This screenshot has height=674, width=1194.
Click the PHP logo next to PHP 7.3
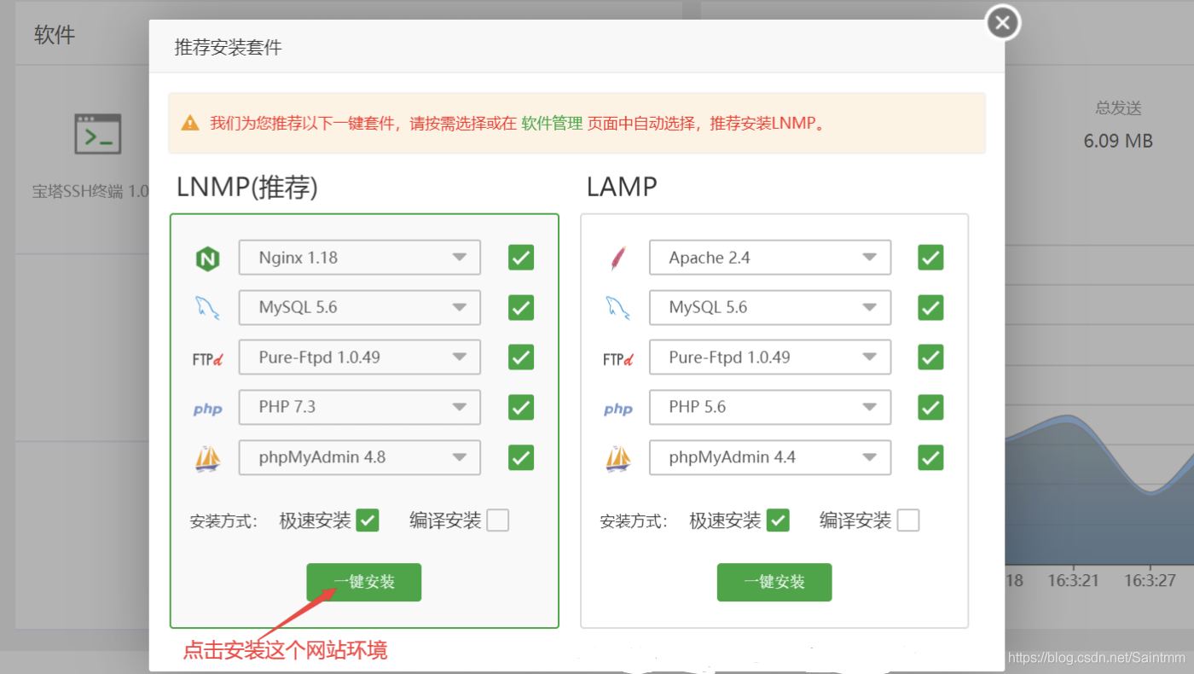pyautogui.click(x=207, y=409)
